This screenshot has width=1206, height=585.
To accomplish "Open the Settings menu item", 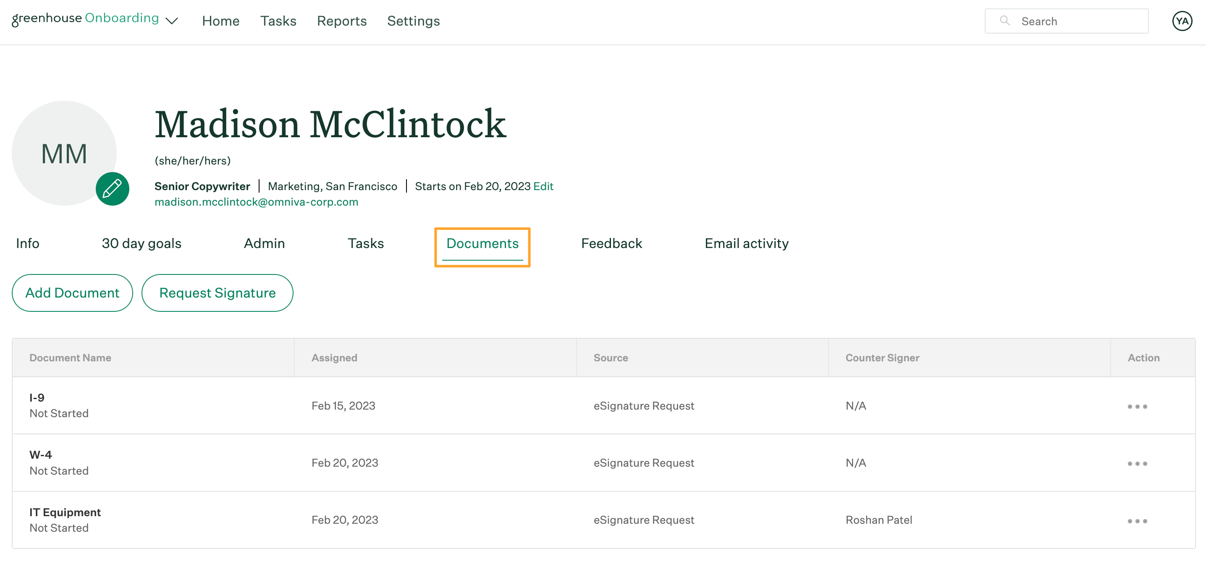I will pos(413,21).
